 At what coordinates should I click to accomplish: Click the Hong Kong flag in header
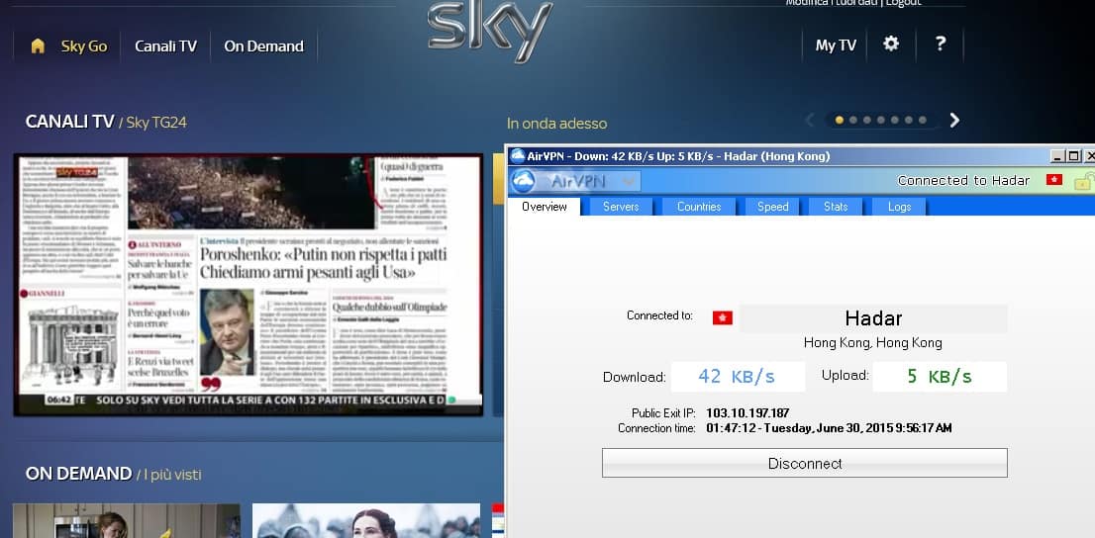(x=1053, y=180)
